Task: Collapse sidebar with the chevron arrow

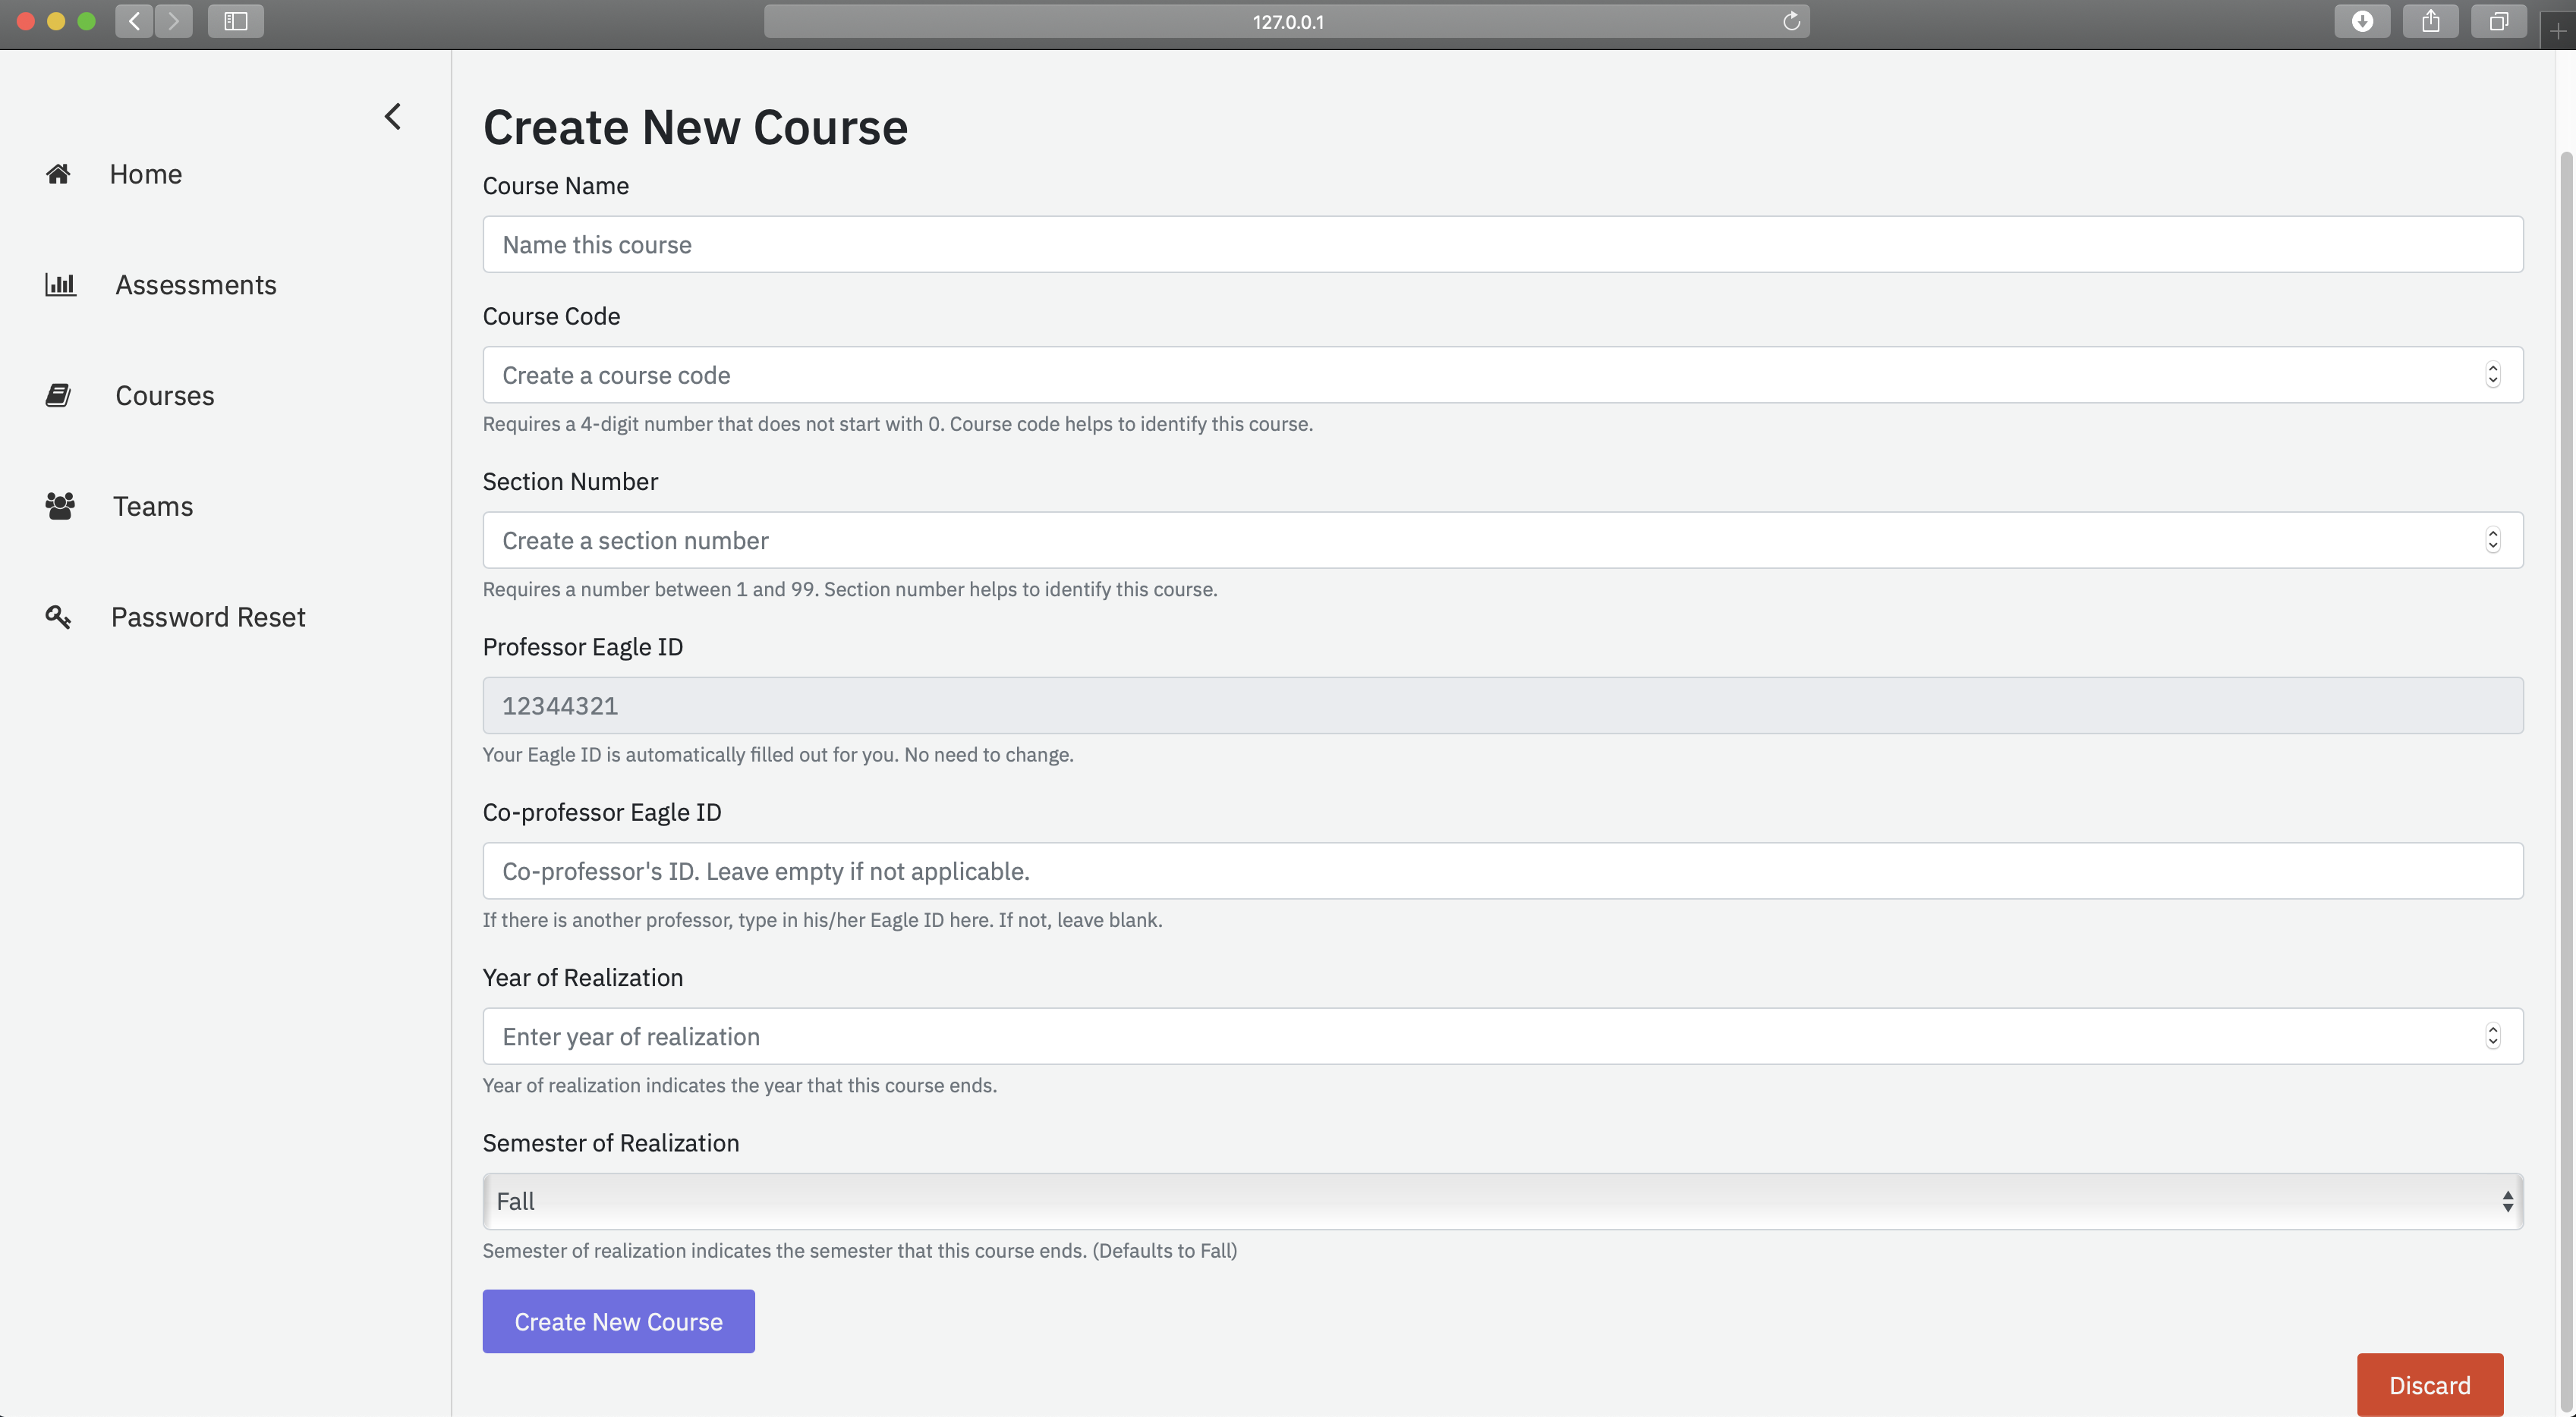Action: 393,117
